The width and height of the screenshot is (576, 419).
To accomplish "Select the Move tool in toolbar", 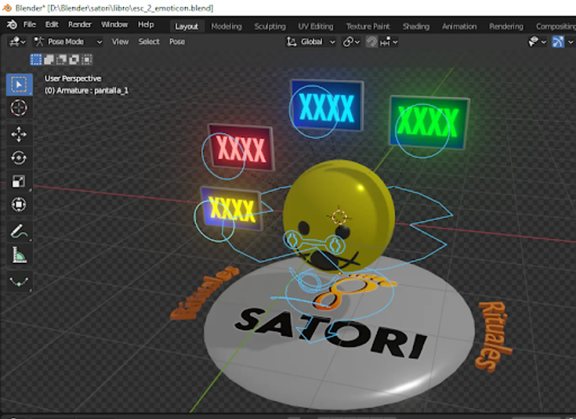I will coord(19,135).
